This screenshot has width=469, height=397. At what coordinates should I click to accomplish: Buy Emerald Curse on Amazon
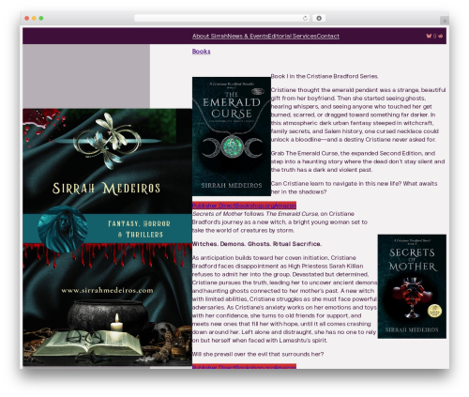285,206
